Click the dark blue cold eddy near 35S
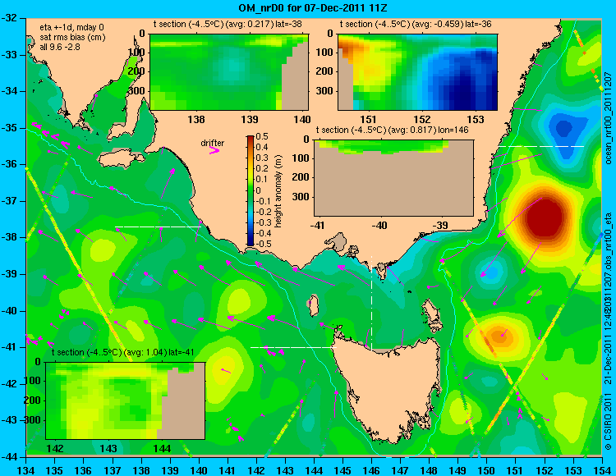This screenshot has width=616, height=476. click(x=563, y=129)
